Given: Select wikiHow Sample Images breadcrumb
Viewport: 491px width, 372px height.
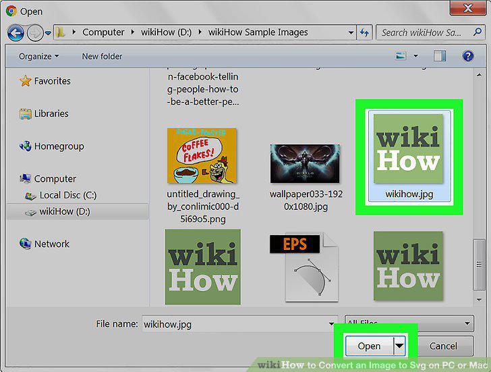Looking at the screenshot, I should pyautogui.click(x=258, y=32).
